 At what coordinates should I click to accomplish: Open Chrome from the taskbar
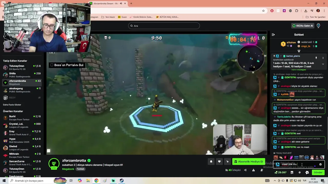coord(96,181)
